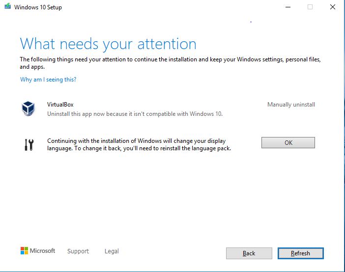Image resolution: width=345 pixels, height=272 pixels.
Task: Click the VirtualBox app icon
Action: 28,108
